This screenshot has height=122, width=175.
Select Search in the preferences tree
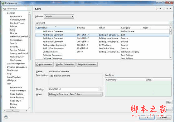pyautogui.click(x=13, y=43)
